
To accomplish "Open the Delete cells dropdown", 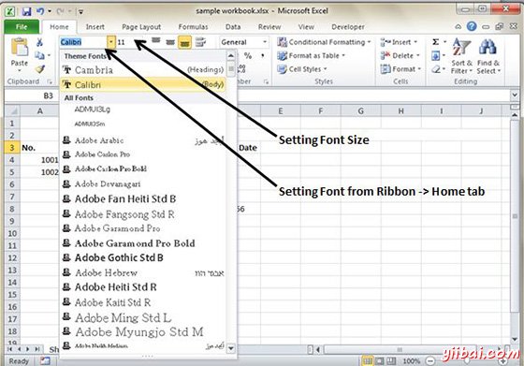I will pyautogui.click(x=400, y=55).
